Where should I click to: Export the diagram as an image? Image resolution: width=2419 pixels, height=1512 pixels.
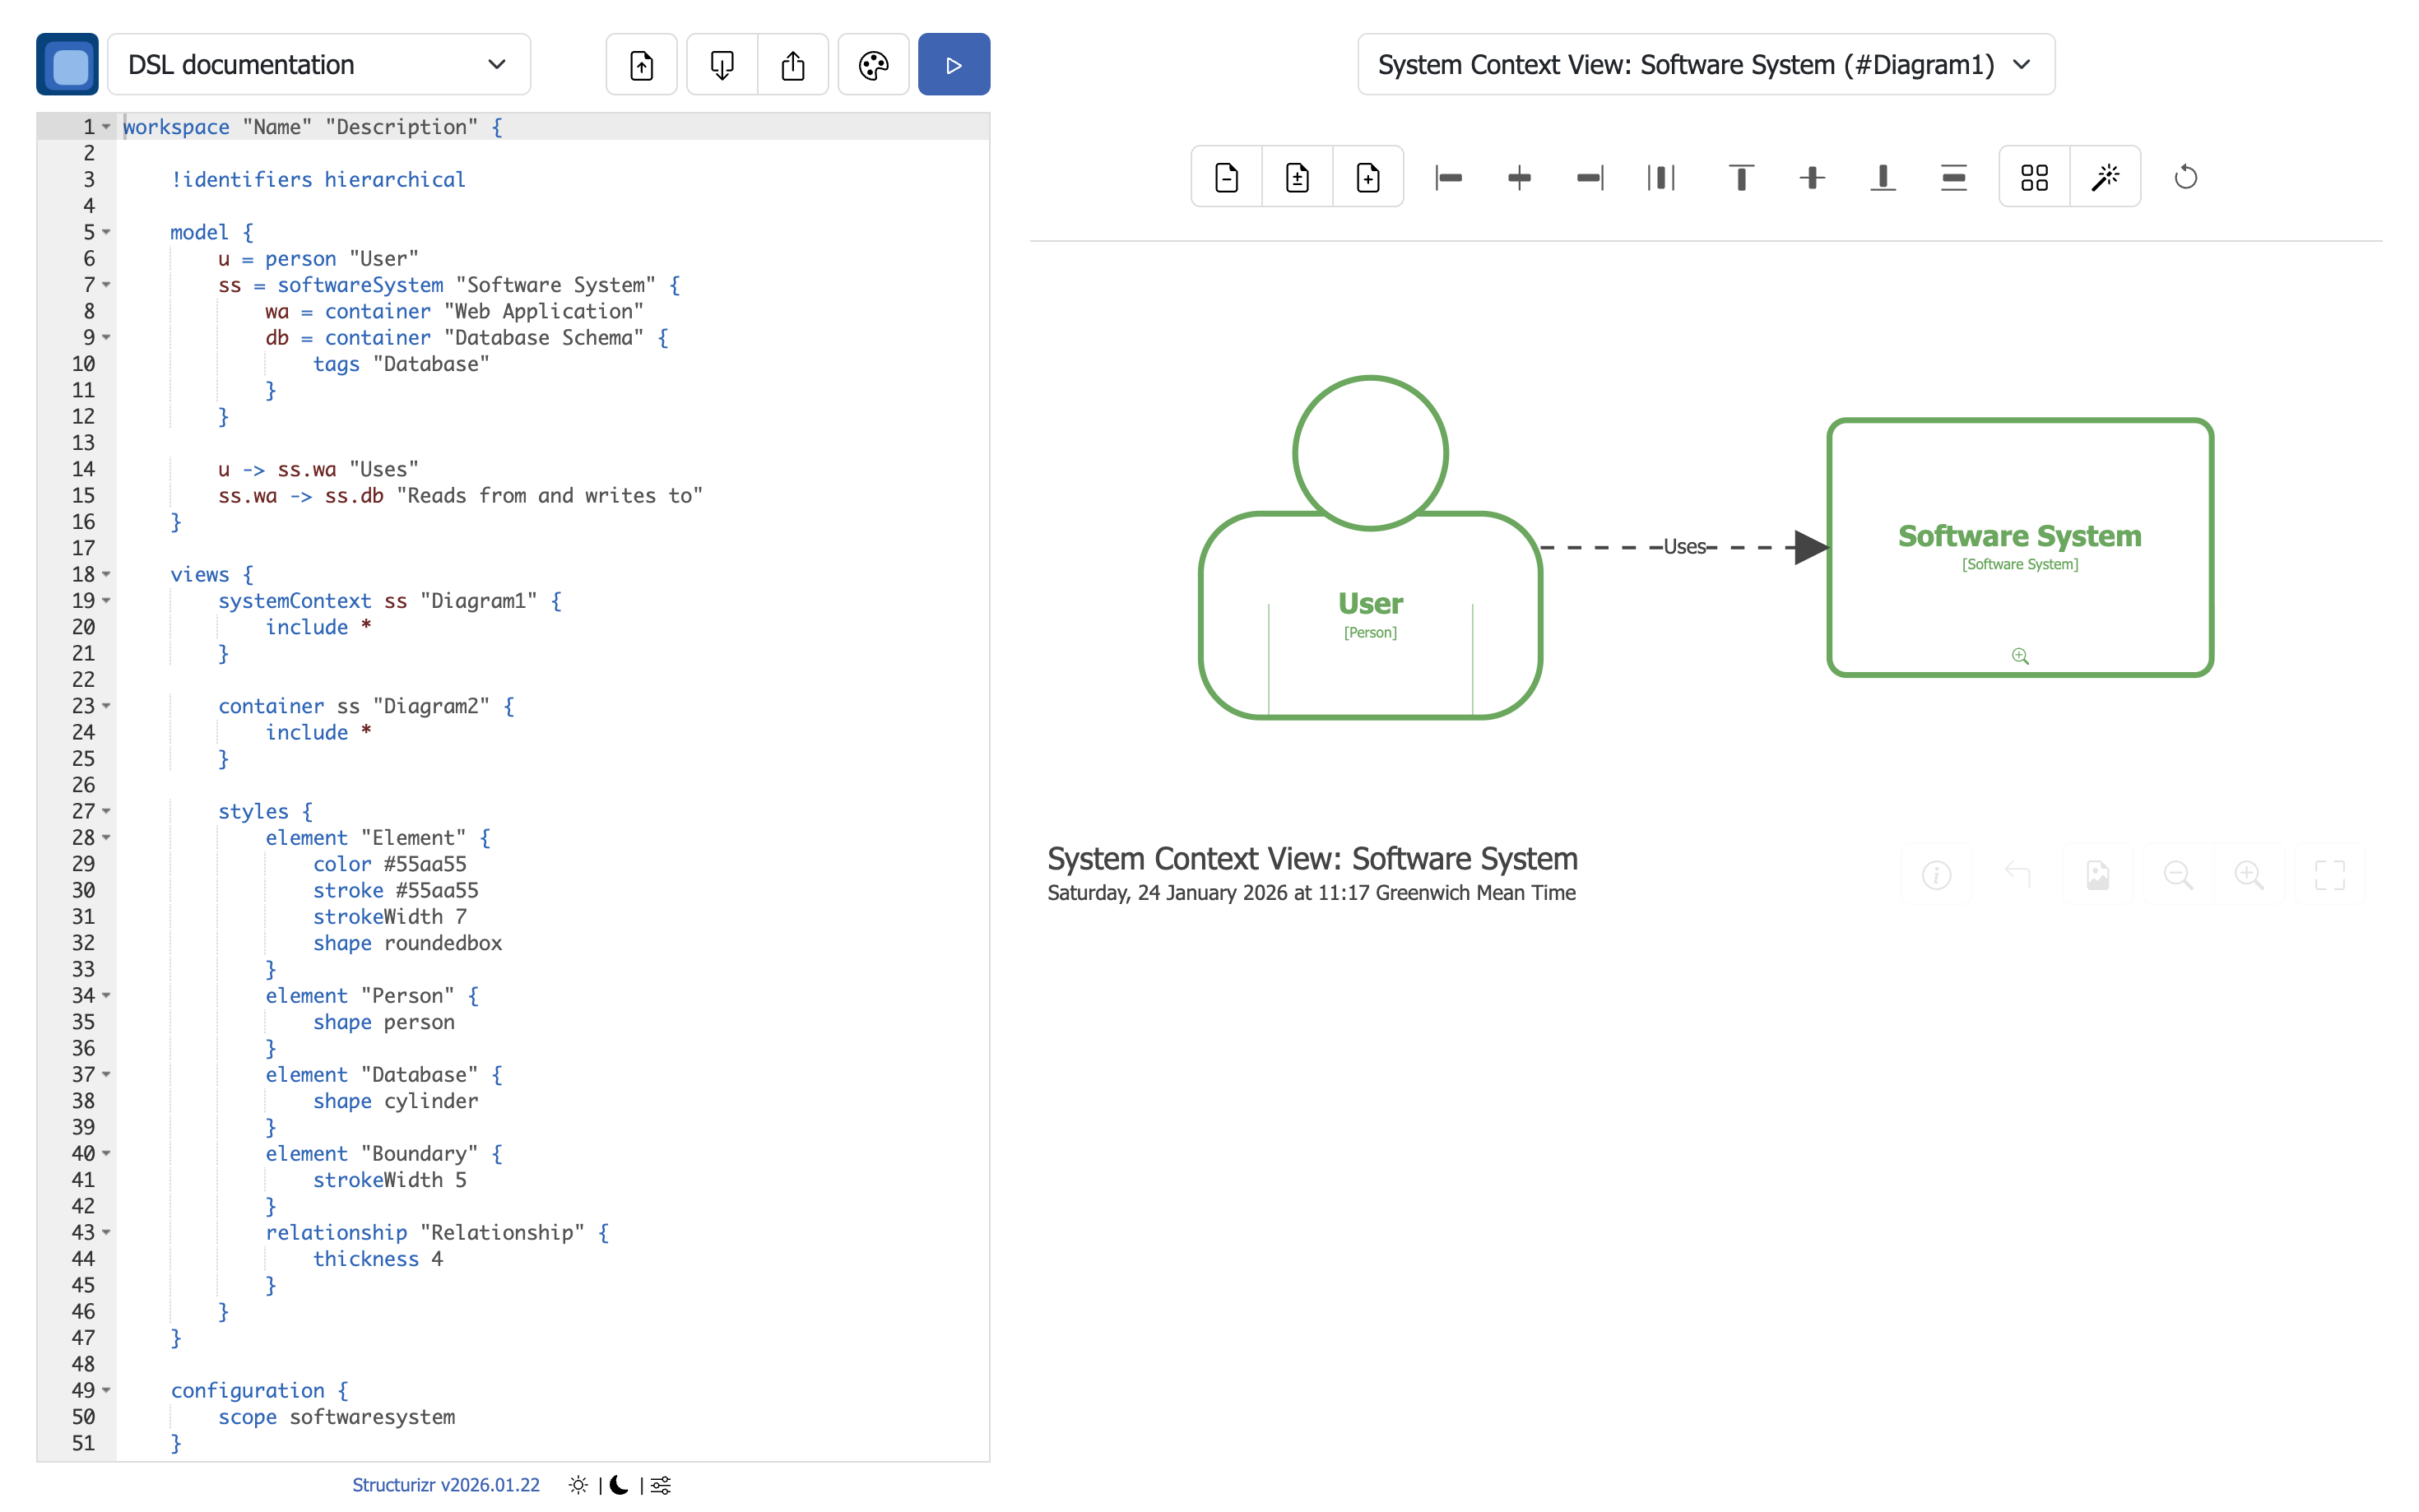tap(2098, 874)
